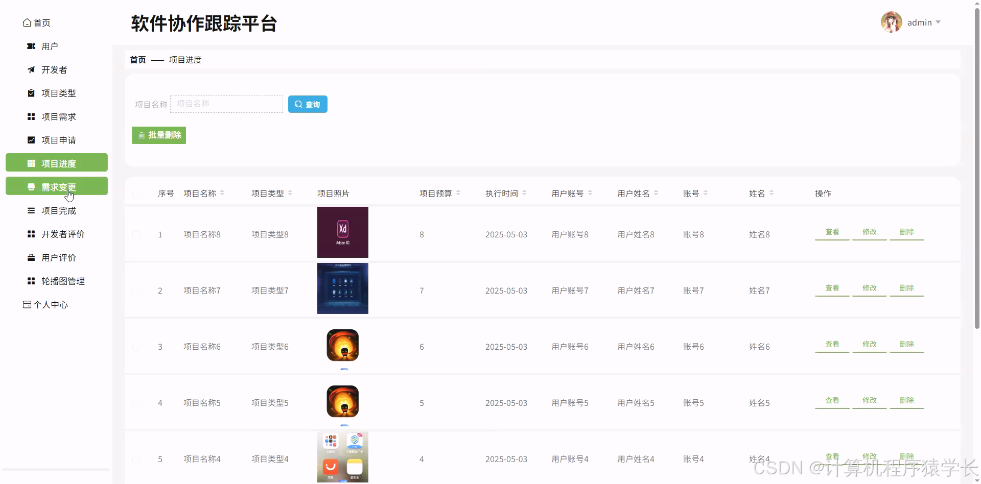Check the checkbox for 项目名称6 row
Image resolution: width=981 pixels, height=484 pixels.
tap(136, 348)
